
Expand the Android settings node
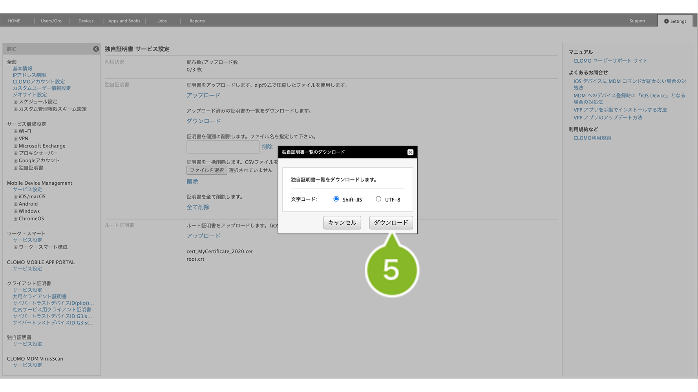(16, 204)
